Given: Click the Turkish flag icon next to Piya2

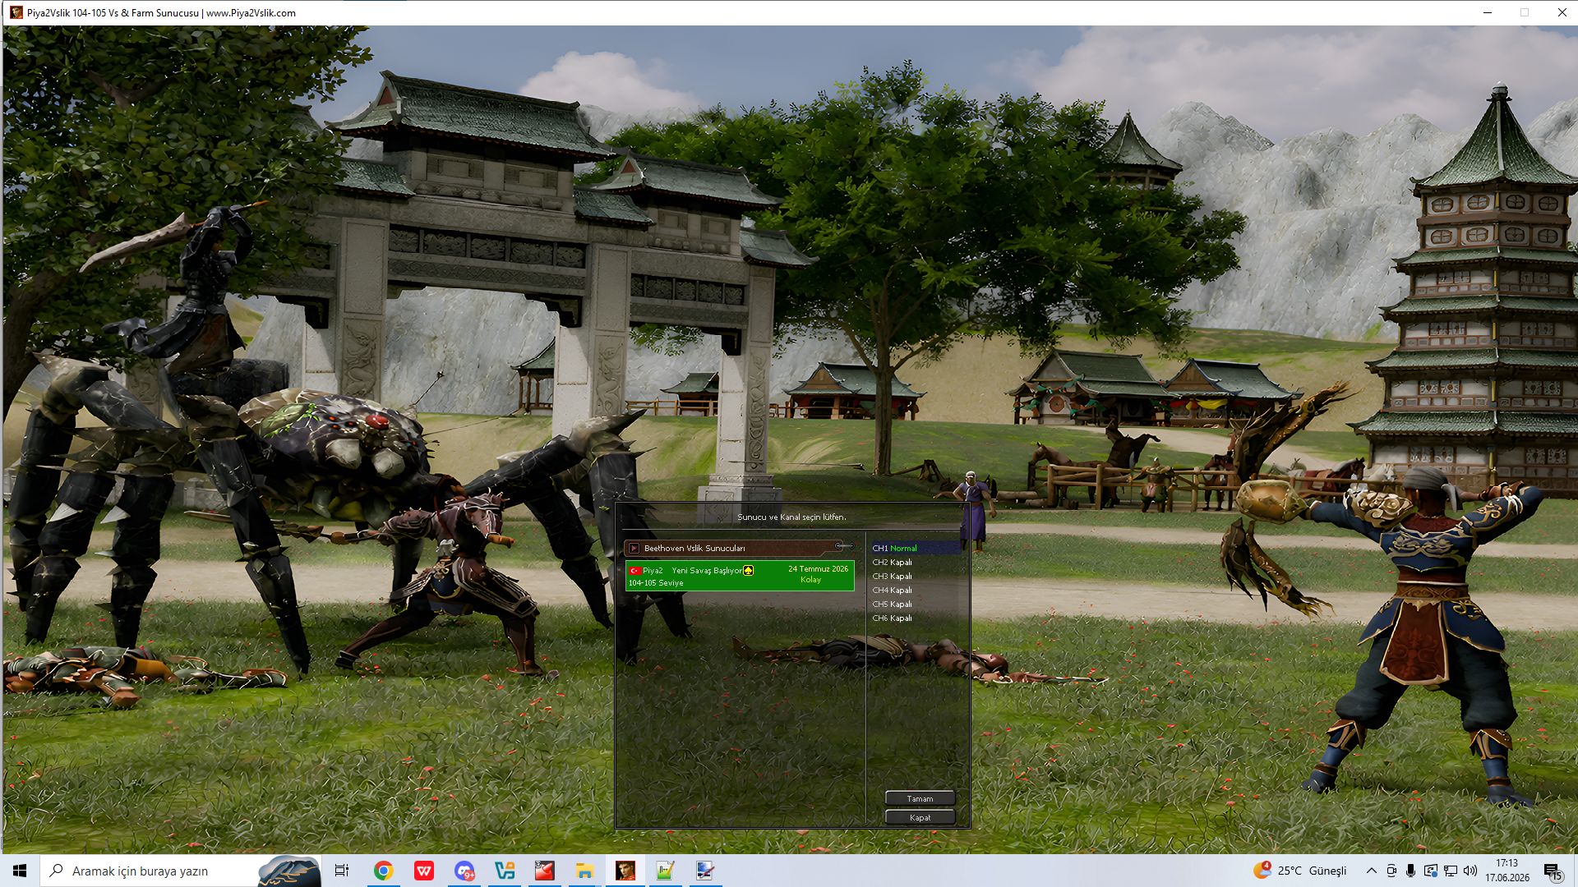Looking at the screenshot, I should click(x=634, y=571).
